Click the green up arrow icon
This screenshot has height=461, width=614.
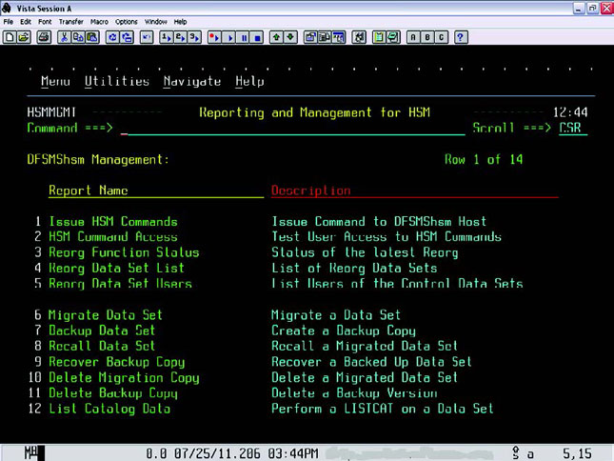276,37
